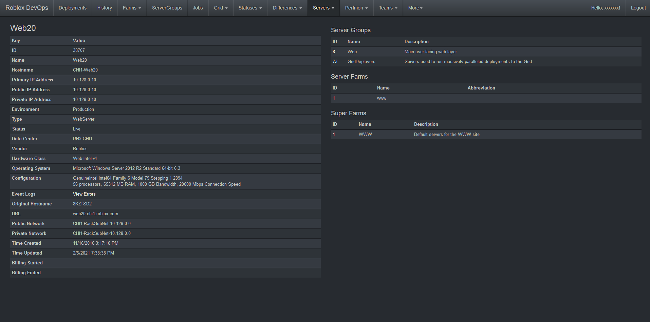Image resolution: width=650 pixels, height=322 pixels.
Task: Expand the Grid dropdown in navbar
Action: point(221,8)
